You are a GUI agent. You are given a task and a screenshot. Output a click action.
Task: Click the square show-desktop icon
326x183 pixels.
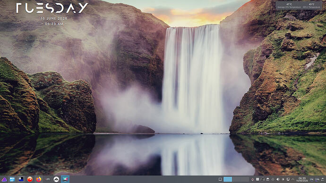click(x=220, y=179)
